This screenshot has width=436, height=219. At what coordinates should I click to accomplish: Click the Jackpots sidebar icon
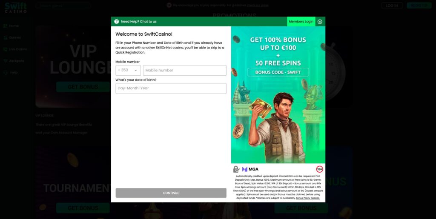coord(5,61)
